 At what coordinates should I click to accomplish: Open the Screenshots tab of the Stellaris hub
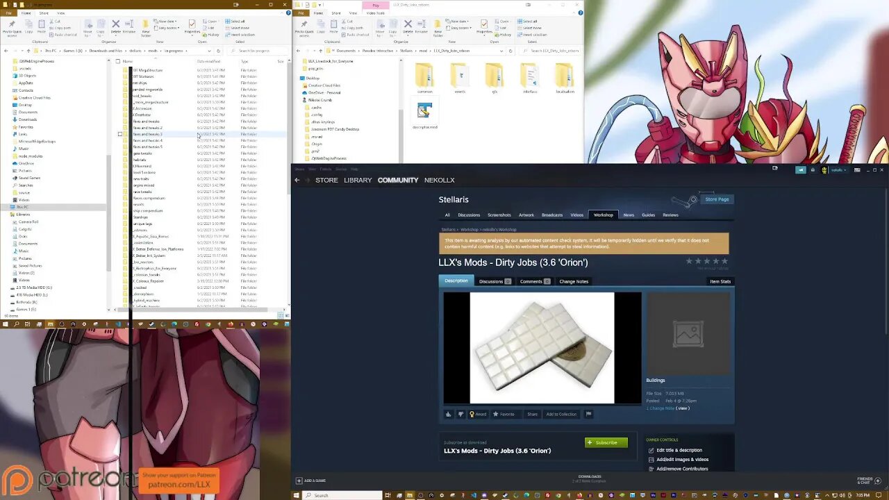click(499, 215)
